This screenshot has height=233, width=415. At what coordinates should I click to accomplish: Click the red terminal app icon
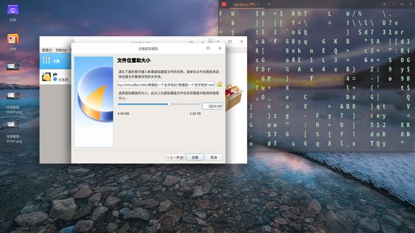coord(224,5)
